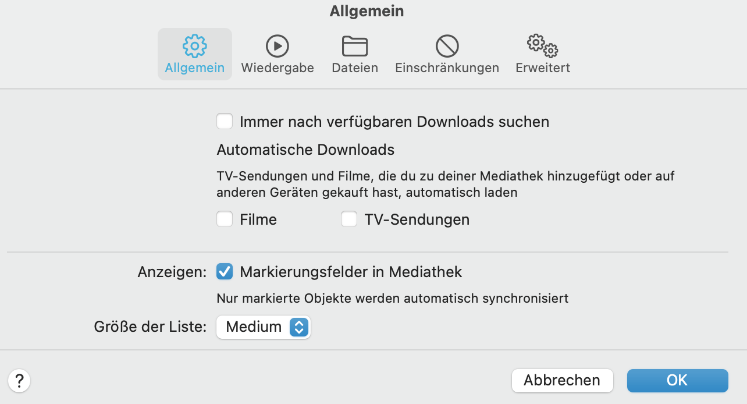Open Wiedergabe play icon pane
The height and width of the screenshot is (404, 747).
(278, 46)
